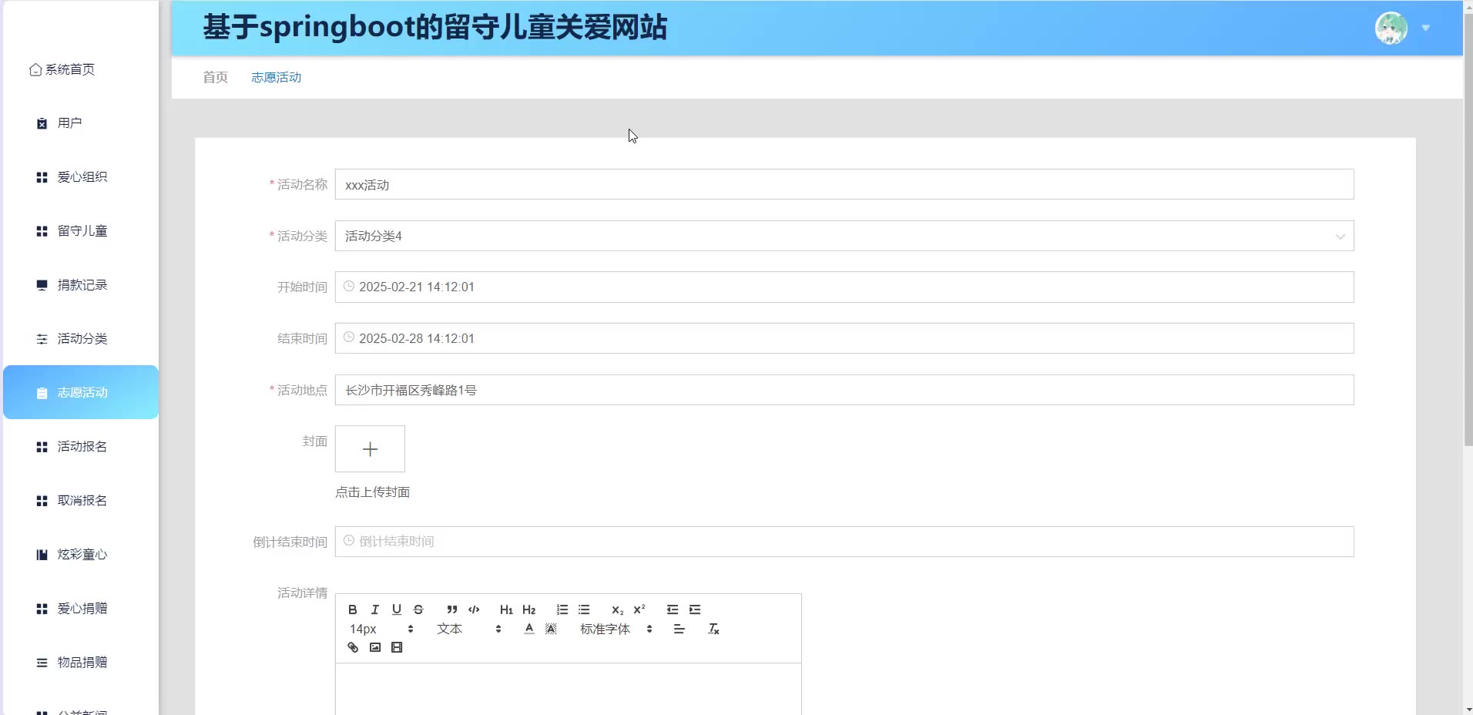The image size is (1473, 715).
Task: Click the 首页 breadcrumb link
Action: (216, 77)
